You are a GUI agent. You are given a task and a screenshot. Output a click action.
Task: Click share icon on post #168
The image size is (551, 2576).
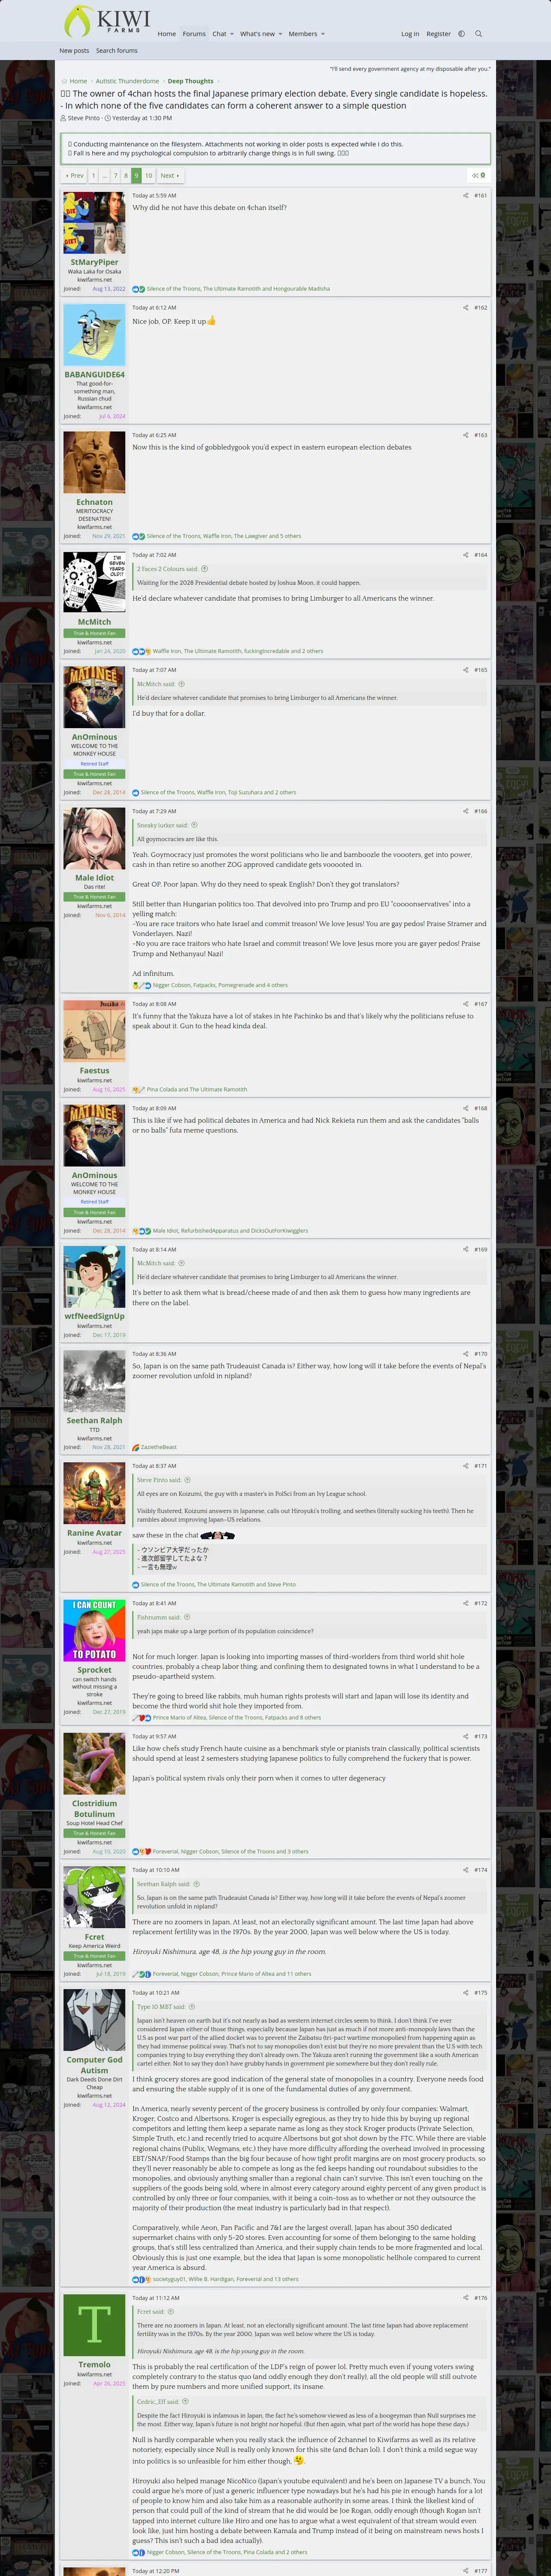tap(465, 1108)
